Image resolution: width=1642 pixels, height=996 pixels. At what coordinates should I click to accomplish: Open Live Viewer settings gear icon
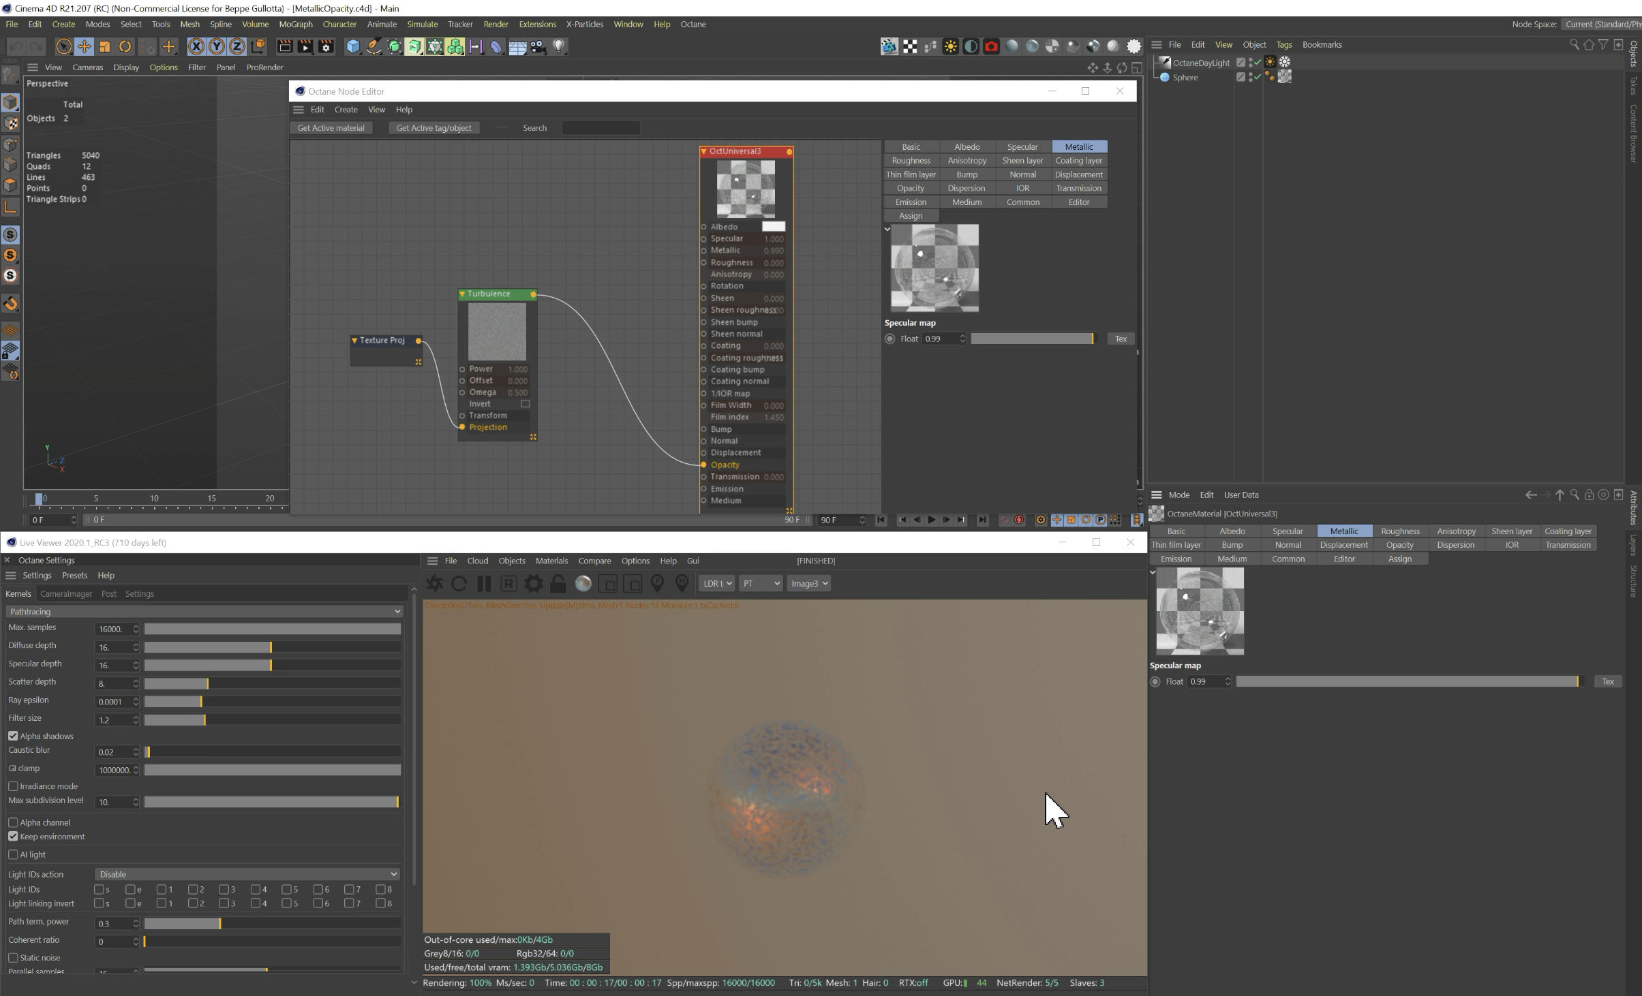tap(534, 584)
